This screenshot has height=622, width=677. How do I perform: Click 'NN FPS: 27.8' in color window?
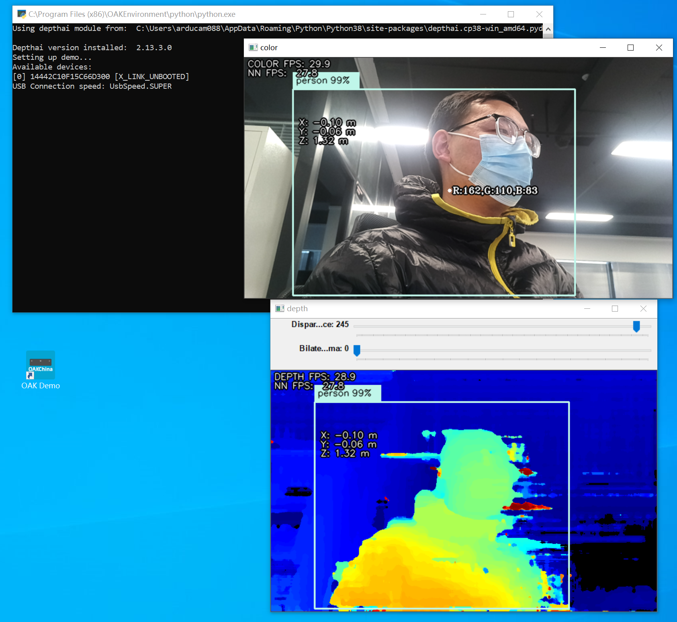pyautogui.click(x=283, y=73)
